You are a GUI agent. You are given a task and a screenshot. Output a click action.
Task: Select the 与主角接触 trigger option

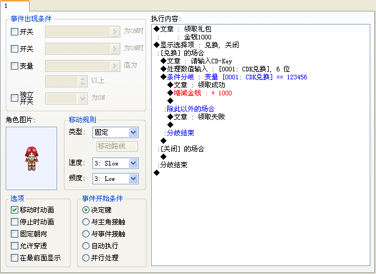tap(86, 221)
